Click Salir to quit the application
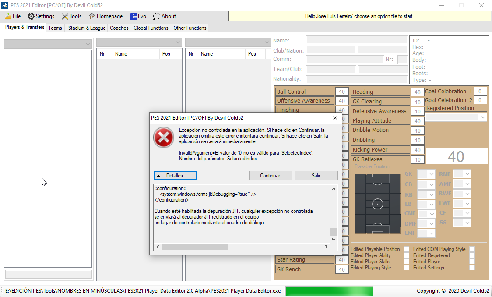The height and width of the screenshot is (297, 492). tap(316, 176)
